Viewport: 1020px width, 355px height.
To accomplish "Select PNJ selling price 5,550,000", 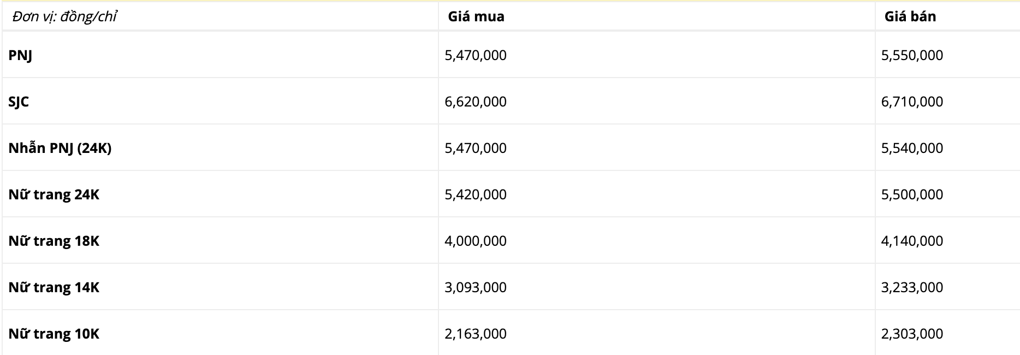I will click(x=912, y=55).
